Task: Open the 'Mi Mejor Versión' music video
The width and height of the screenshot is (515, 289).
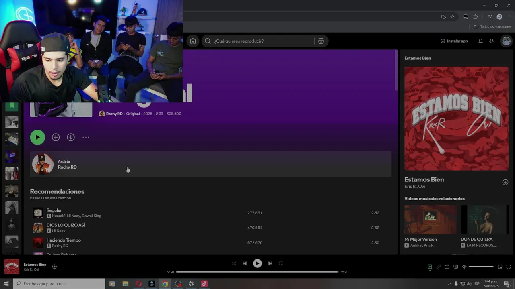Action: coord(431,226)
